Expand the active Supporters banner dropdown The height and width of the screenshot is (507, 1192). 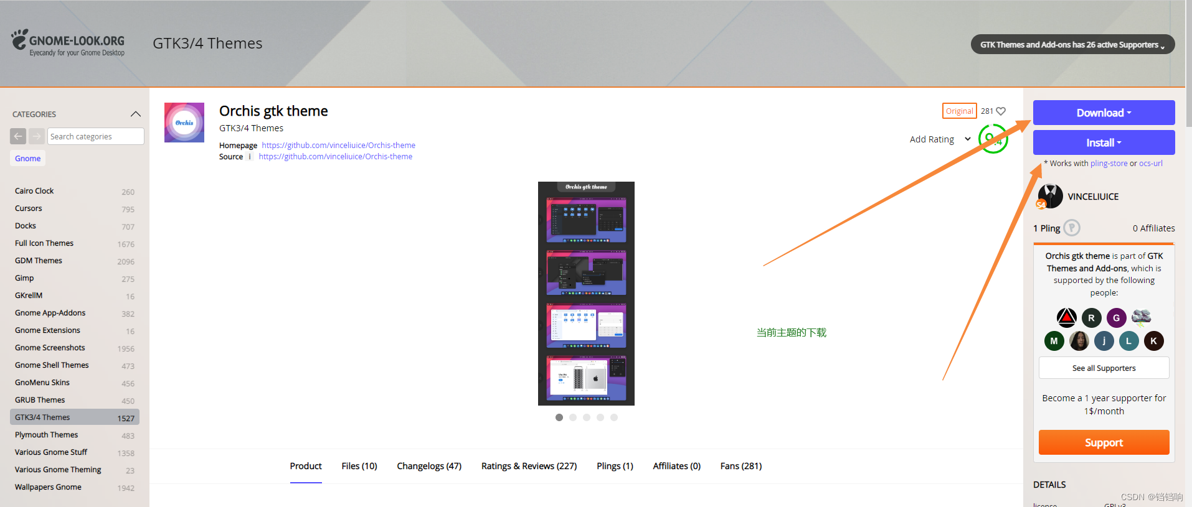(x=1072, y=44)
